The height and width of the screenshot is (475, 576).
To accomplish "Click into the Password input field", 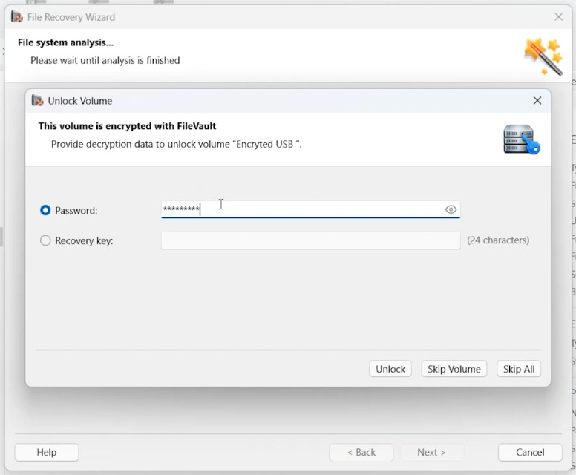I will tap(310, 209).
